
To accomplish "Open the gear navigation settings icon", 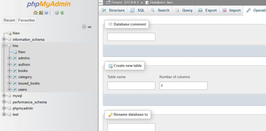I will [57, 13].
